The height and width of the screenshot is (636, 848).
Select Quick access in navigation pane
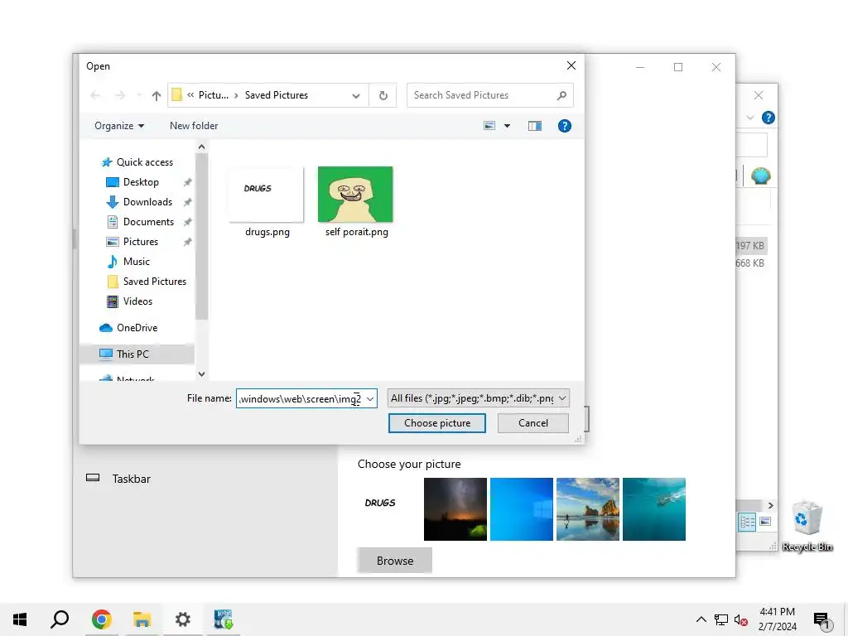click(144, 162)
